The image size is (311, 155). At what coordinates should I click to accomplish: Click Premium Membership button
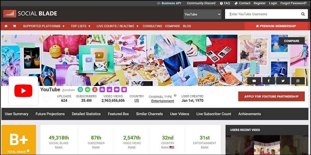tap(276, 26)
